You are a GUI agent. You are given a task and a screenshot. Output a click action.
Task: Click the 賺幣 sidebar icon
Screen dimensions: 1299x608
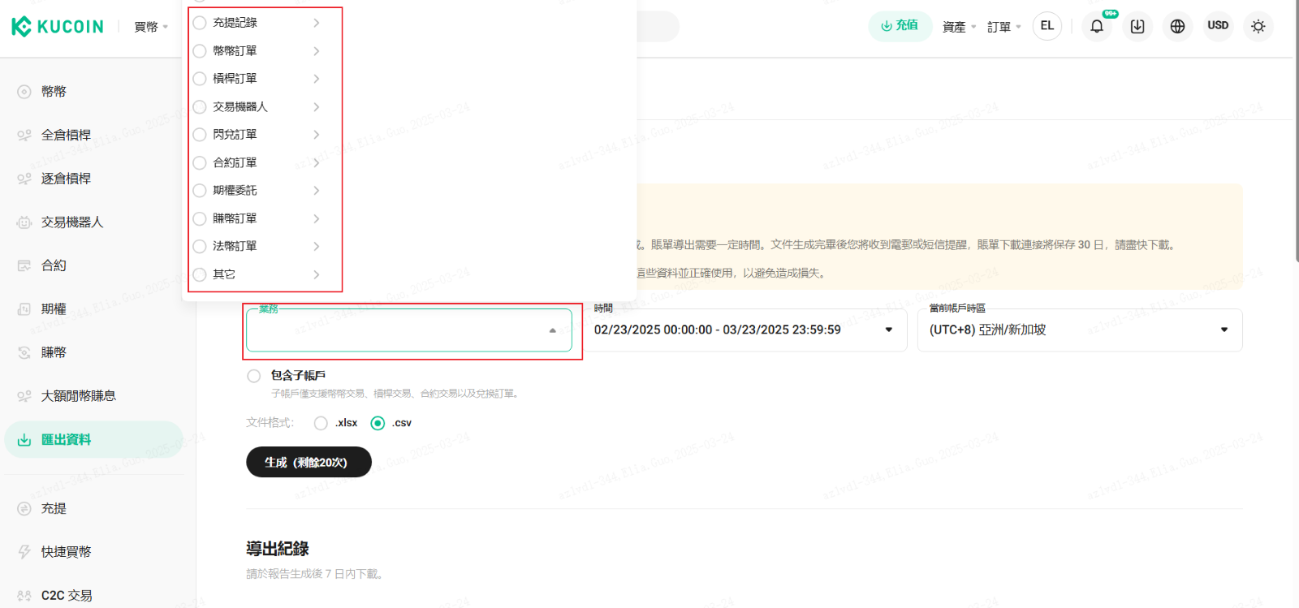click(x=24, y=352)
